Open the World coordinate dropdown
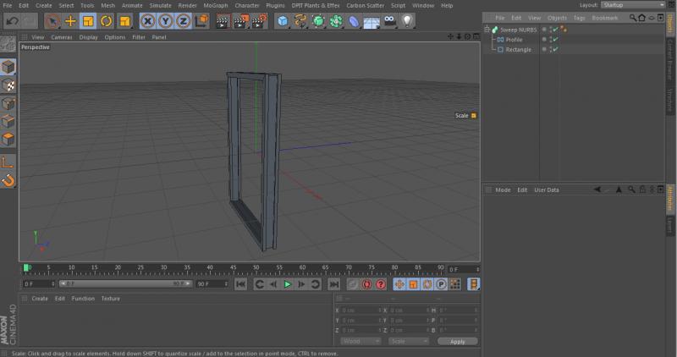The image size is (677, 357). tap(361, 342)
